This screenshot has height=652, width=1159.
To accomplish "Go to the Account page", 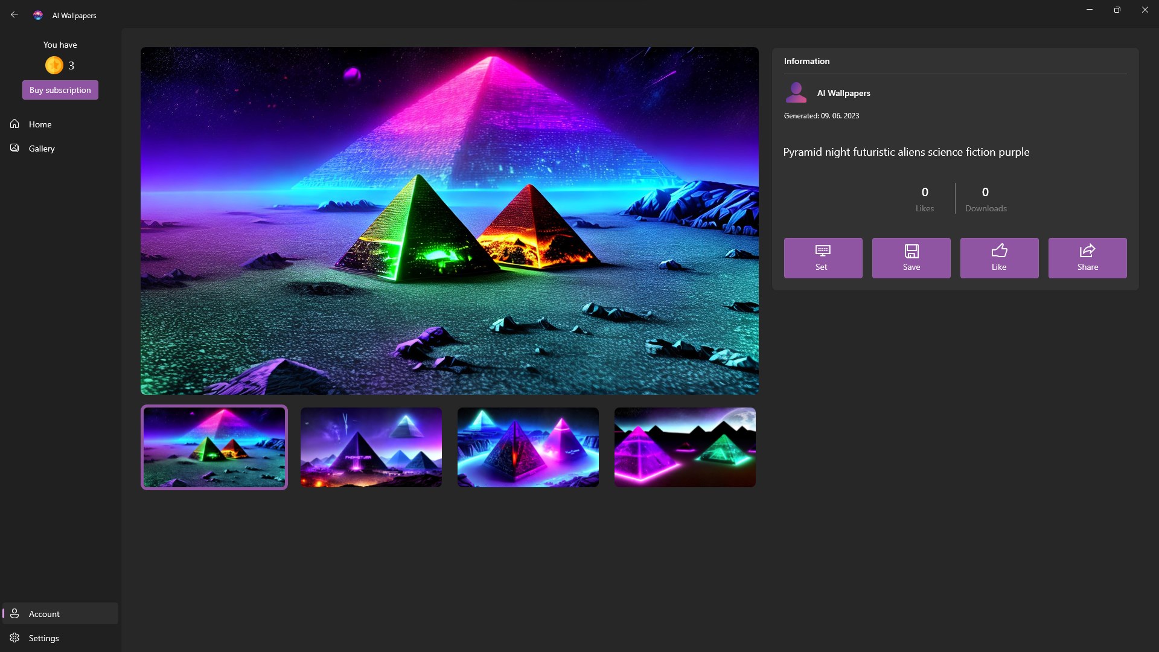I will tap(44, 614).
